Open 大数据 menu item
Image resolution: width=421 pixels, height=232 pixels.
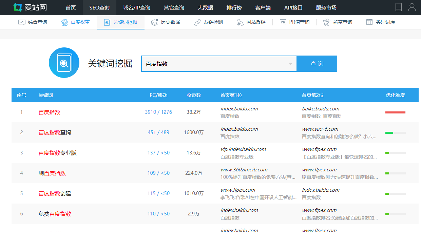[x=205, y=7]
